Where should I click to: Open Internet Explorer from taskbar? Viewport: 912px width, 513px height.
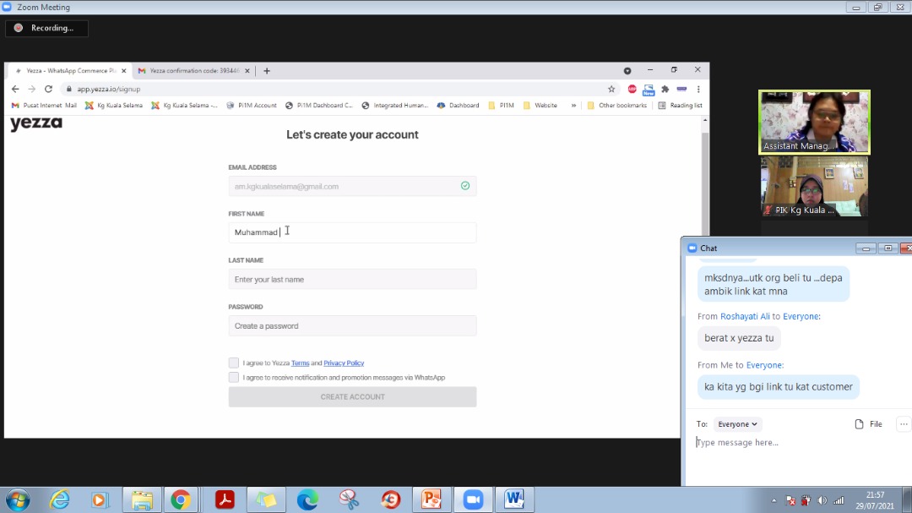(59, 499)
